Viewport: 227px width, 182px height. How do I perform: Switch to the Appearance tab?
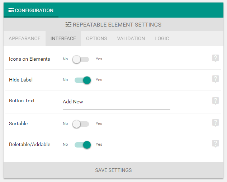click(x=24, y=38)
